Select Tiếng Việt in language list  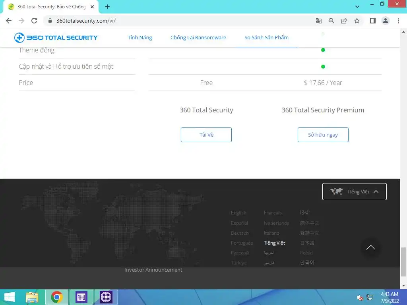pos(274,243)
